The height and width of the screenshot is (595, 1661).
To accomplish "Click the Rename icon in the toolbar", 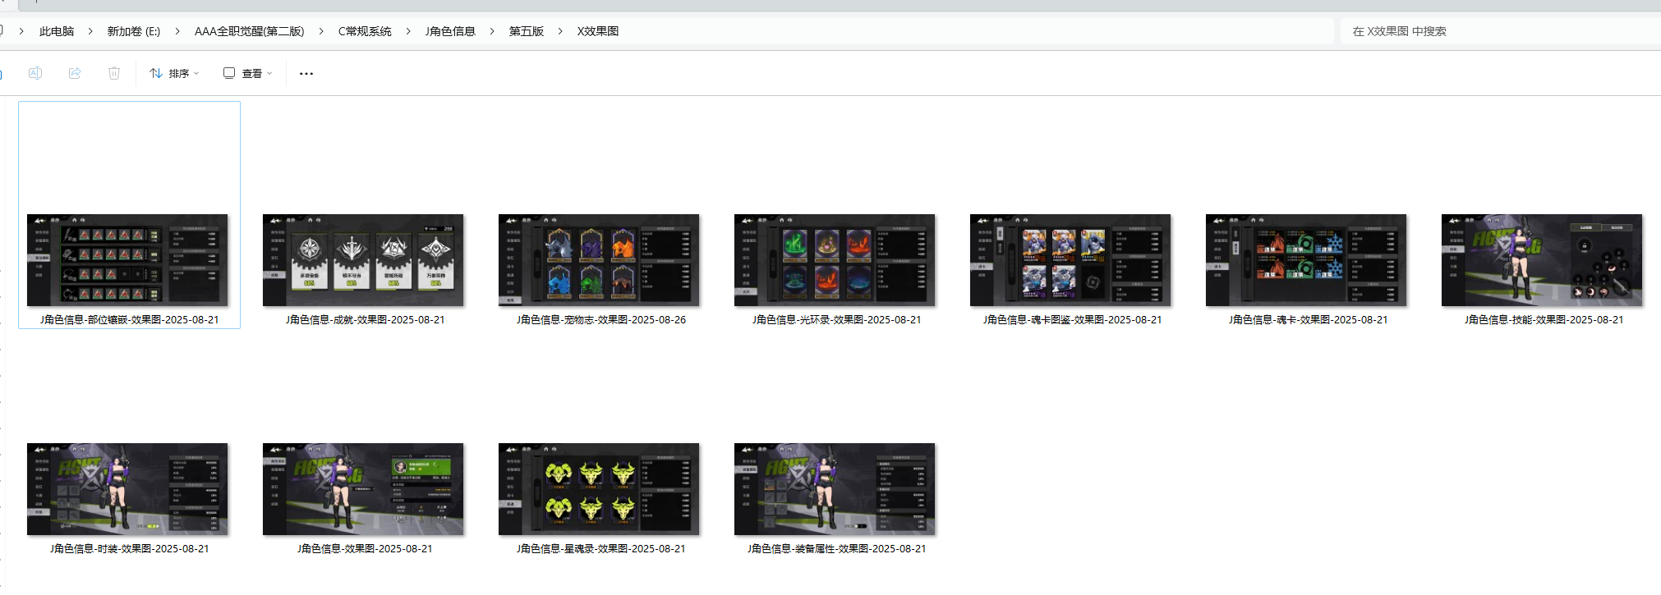I will point(35,73).
